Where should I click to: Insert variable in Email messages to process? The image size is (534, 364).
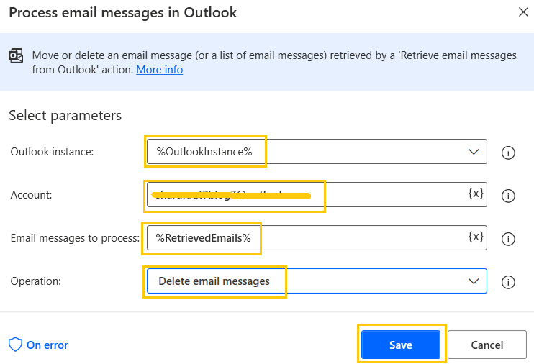point(476,237)
